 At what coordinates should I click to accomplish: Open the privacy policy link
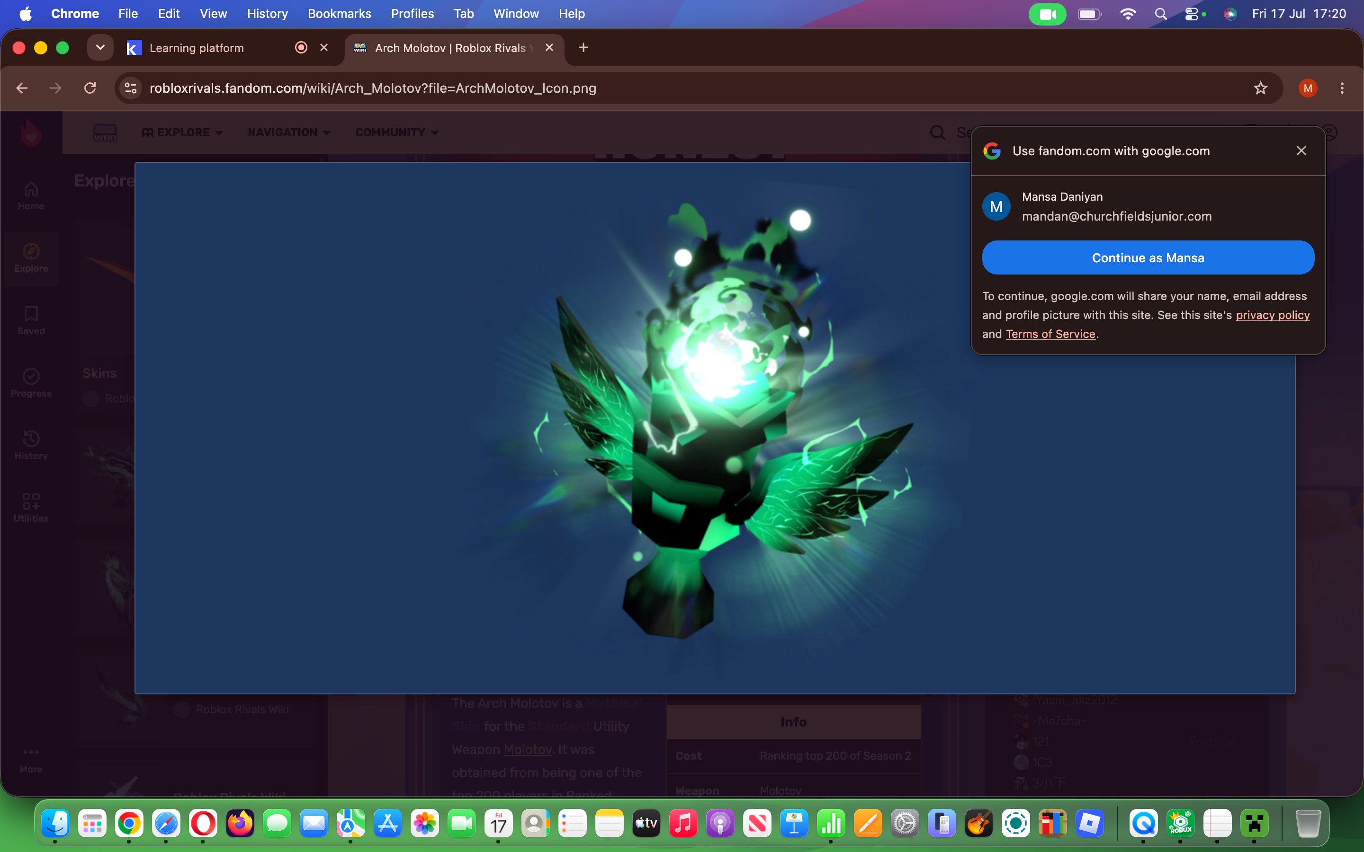pos(1273,315)
